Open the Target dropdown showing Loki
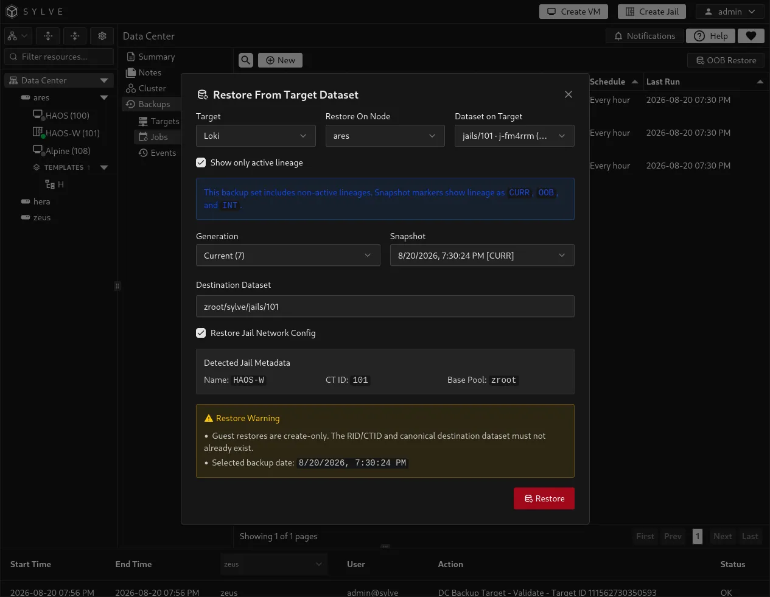770x597 pixels. coord(256,136)
